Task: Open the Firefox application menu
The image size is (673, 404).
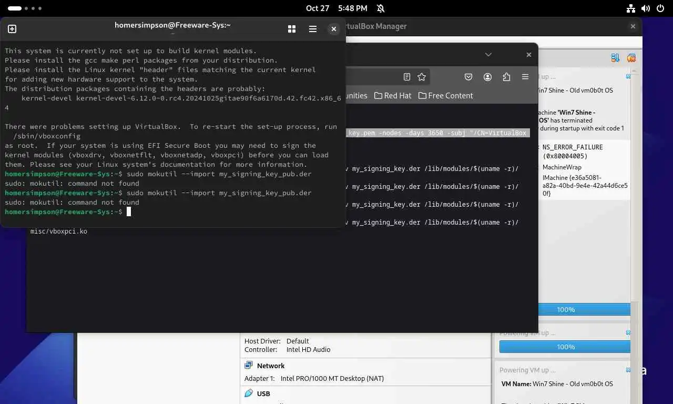Action: point(525,77)
